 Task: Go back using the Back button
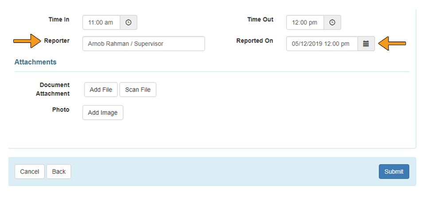(x=59, y=172)
